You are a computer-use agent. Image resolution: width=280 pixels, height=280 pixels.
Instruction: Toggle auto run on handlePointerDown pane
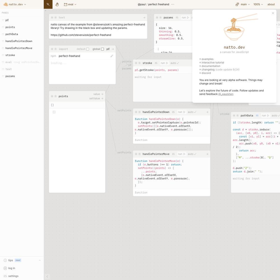tap(192, 112)
